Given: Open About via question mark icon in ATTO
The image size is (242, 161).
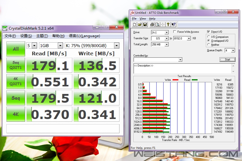Looking at the screenshot, I should 168,24.
